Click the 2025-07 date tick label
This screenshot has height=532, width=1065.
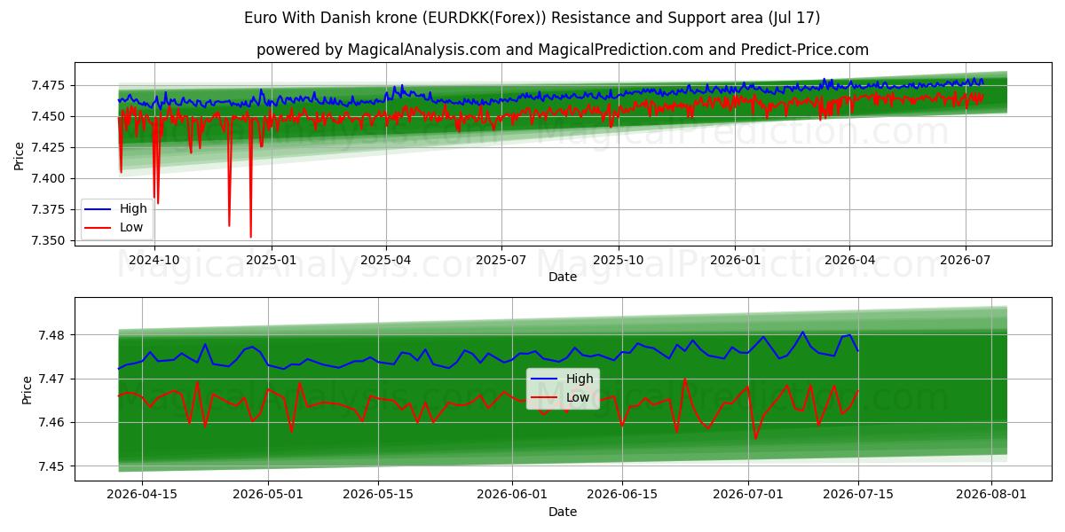(x=501, y=260)
